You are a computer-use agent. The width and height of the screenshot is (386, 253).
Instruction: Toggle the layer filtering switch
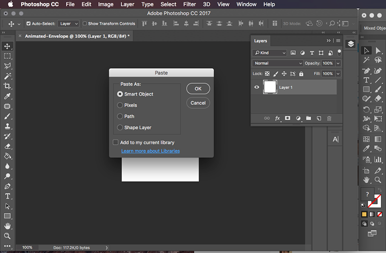click(339, 52)
